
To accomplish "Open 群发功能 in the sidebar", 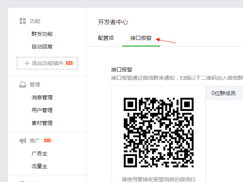I will (42, 34).
